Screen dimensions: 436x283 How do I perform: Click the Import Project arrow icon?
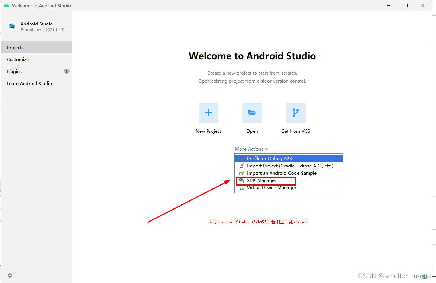click(241, 166)
